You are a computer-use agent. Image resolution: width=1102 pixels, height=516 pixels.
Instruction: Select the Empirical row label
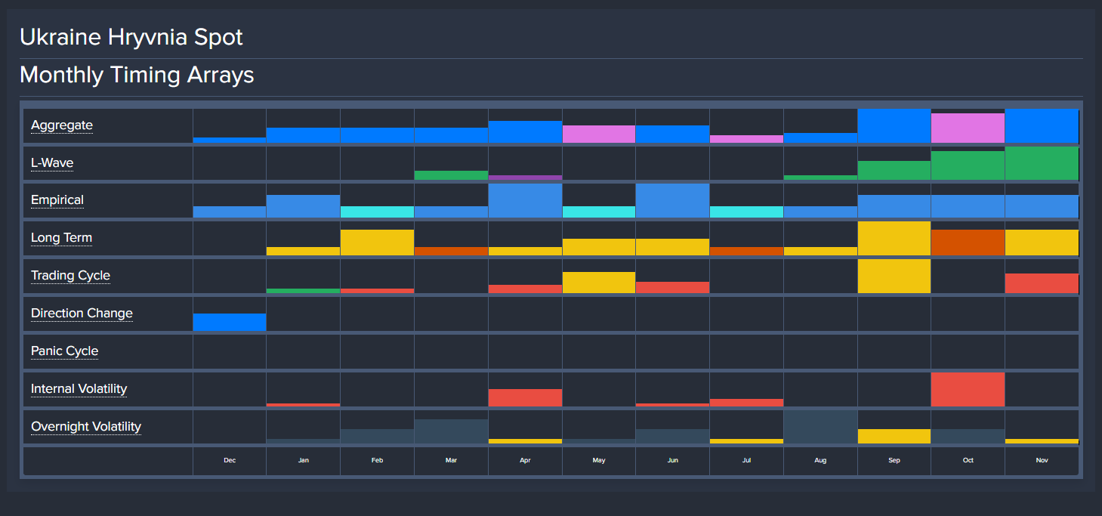point(57,200)
